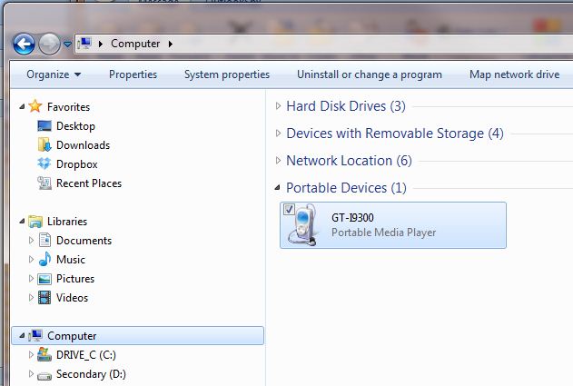
Task: Expand the Pictures library
Action: coord(31,278)
